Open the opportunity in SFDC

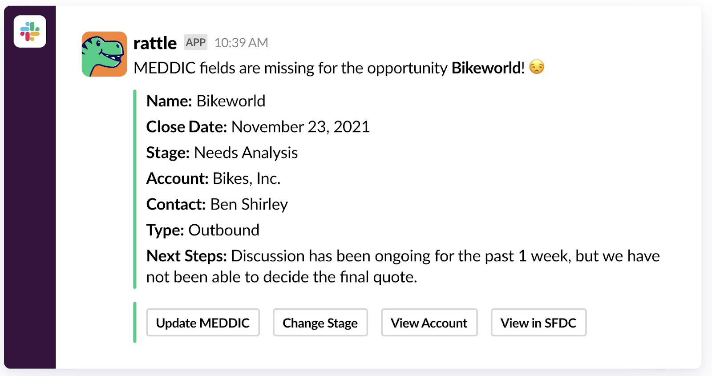tap(538, 323)
